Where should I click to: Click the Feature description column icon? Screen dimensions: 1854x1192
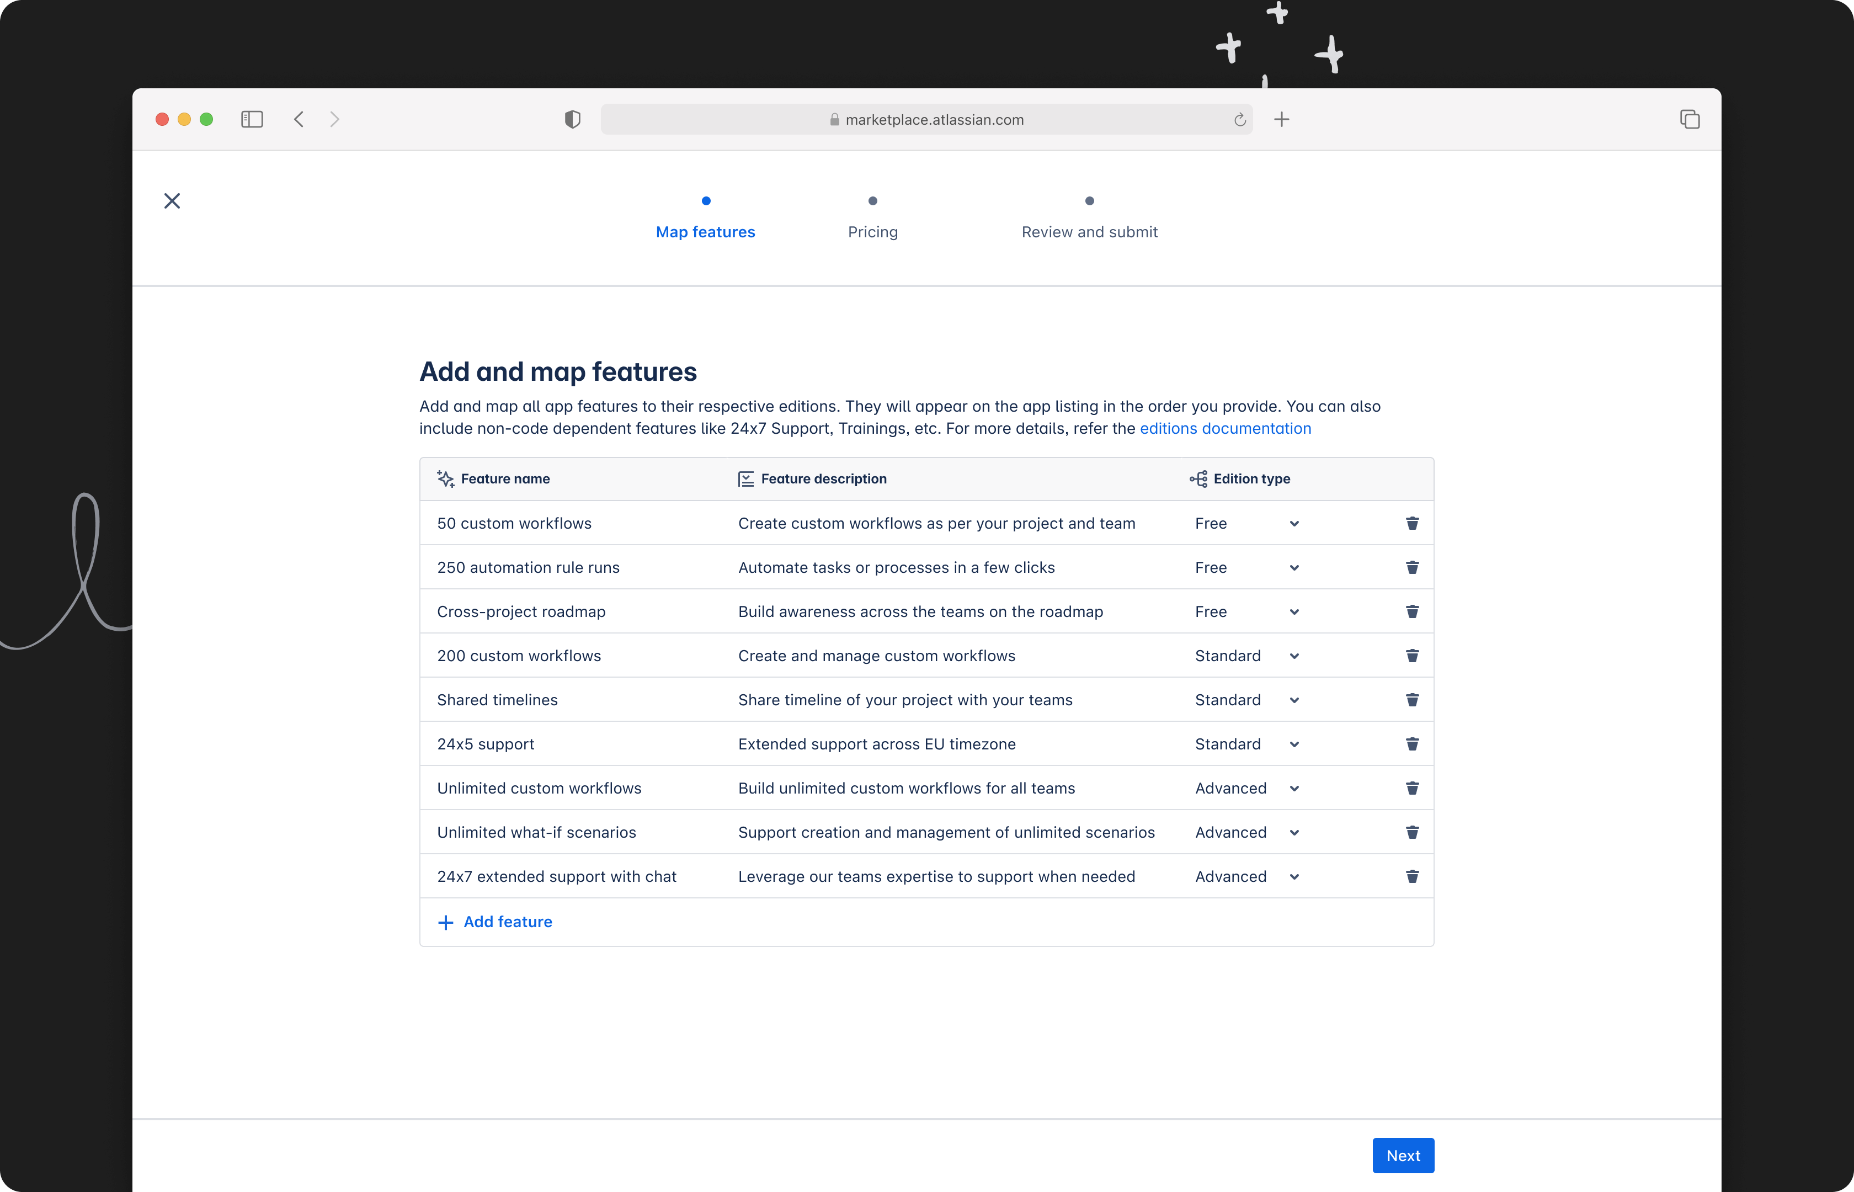pyautogui.click(x=746, y=479)
